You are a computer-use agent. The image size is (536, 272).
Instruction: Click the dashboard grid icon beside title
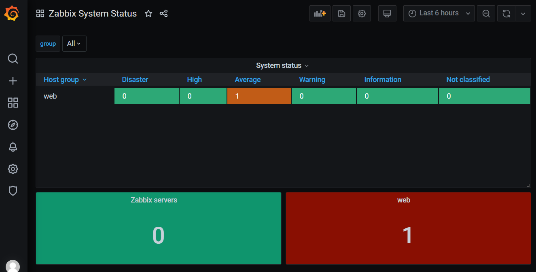(40, 13)
